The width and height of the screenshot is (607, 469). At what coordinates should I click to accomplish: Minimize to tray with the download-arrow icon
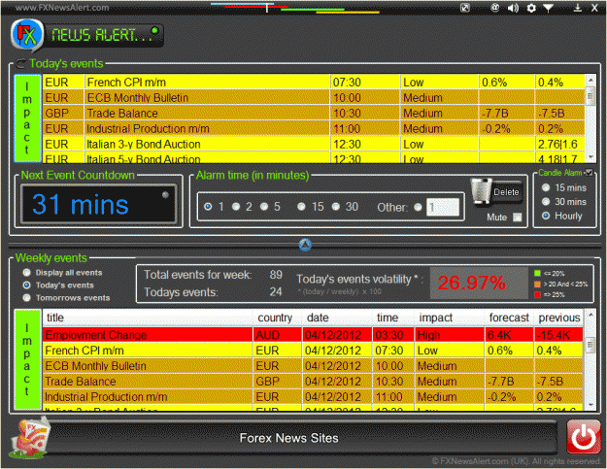(x=577, y=8)
